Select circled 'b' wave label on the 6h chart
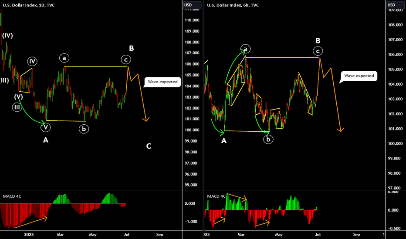Viewport: 406px width, 239px height. point(268,139)
